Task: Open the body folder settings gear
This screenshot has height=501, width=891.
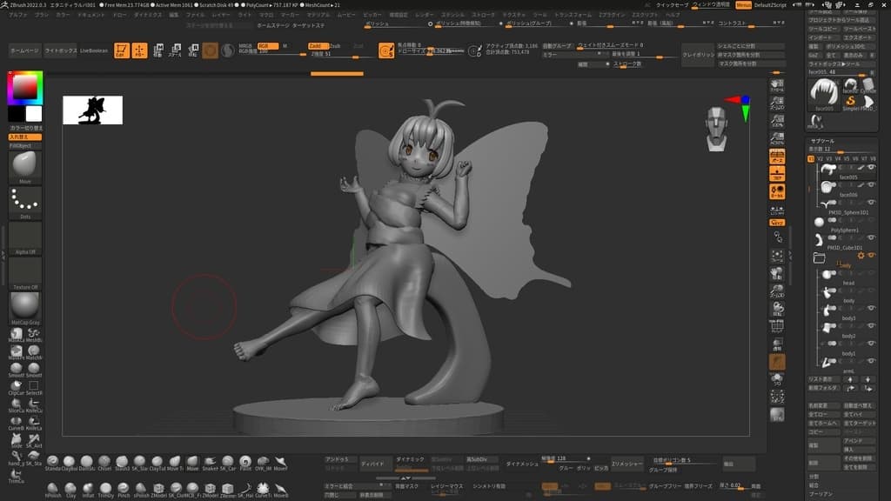Action: point(861,257)
